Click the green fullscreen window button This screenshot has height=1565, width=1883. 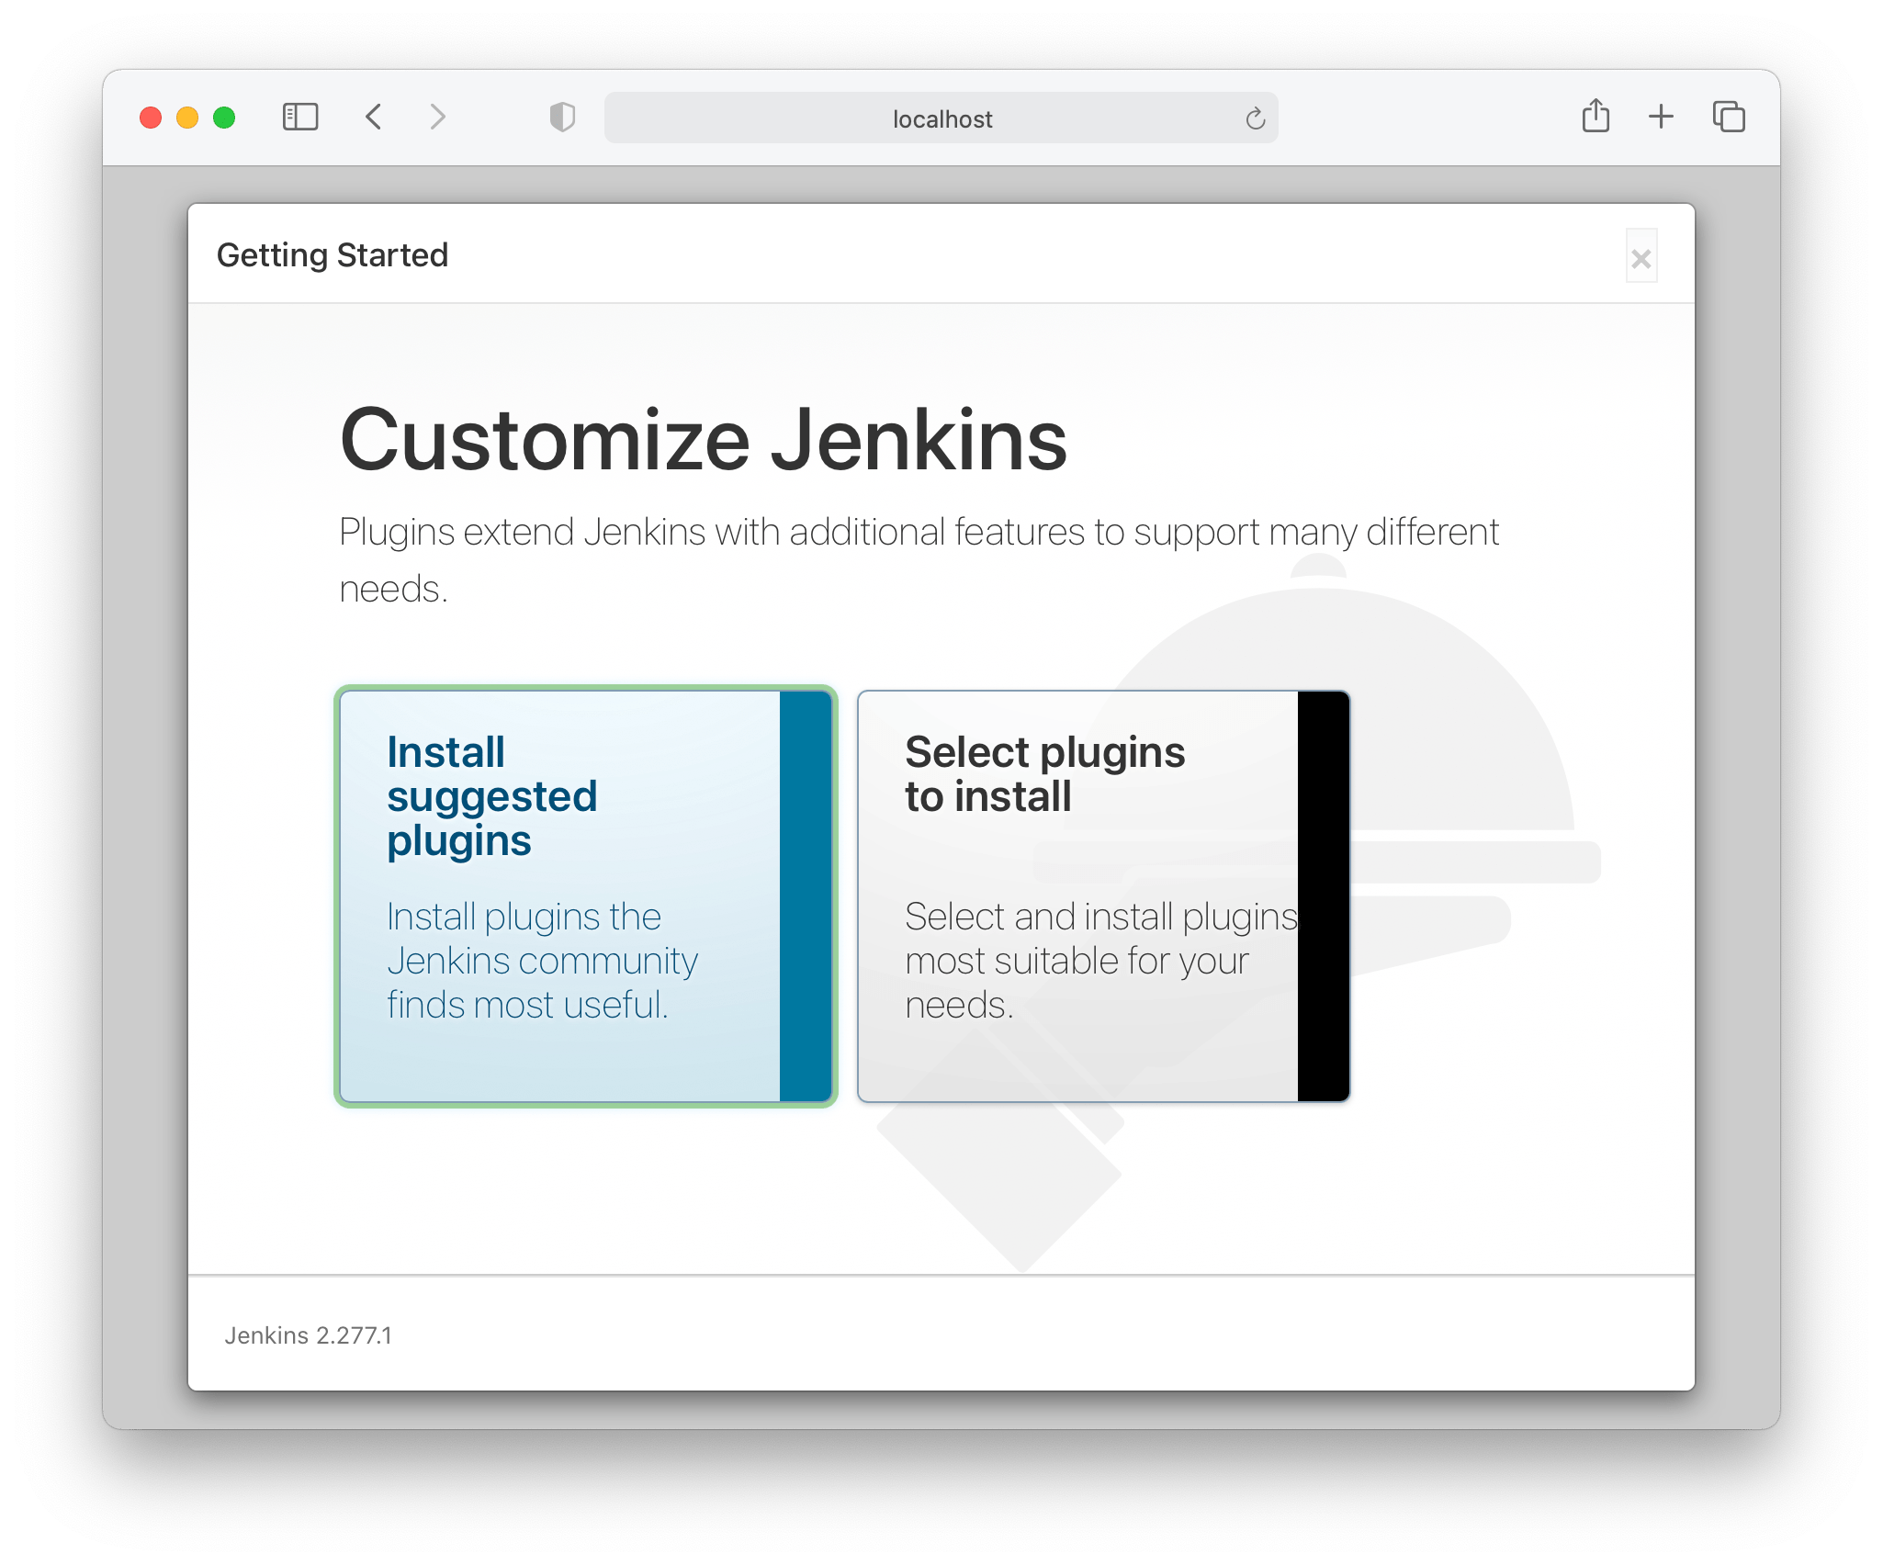pyautogui.click(x=224, y=118)
